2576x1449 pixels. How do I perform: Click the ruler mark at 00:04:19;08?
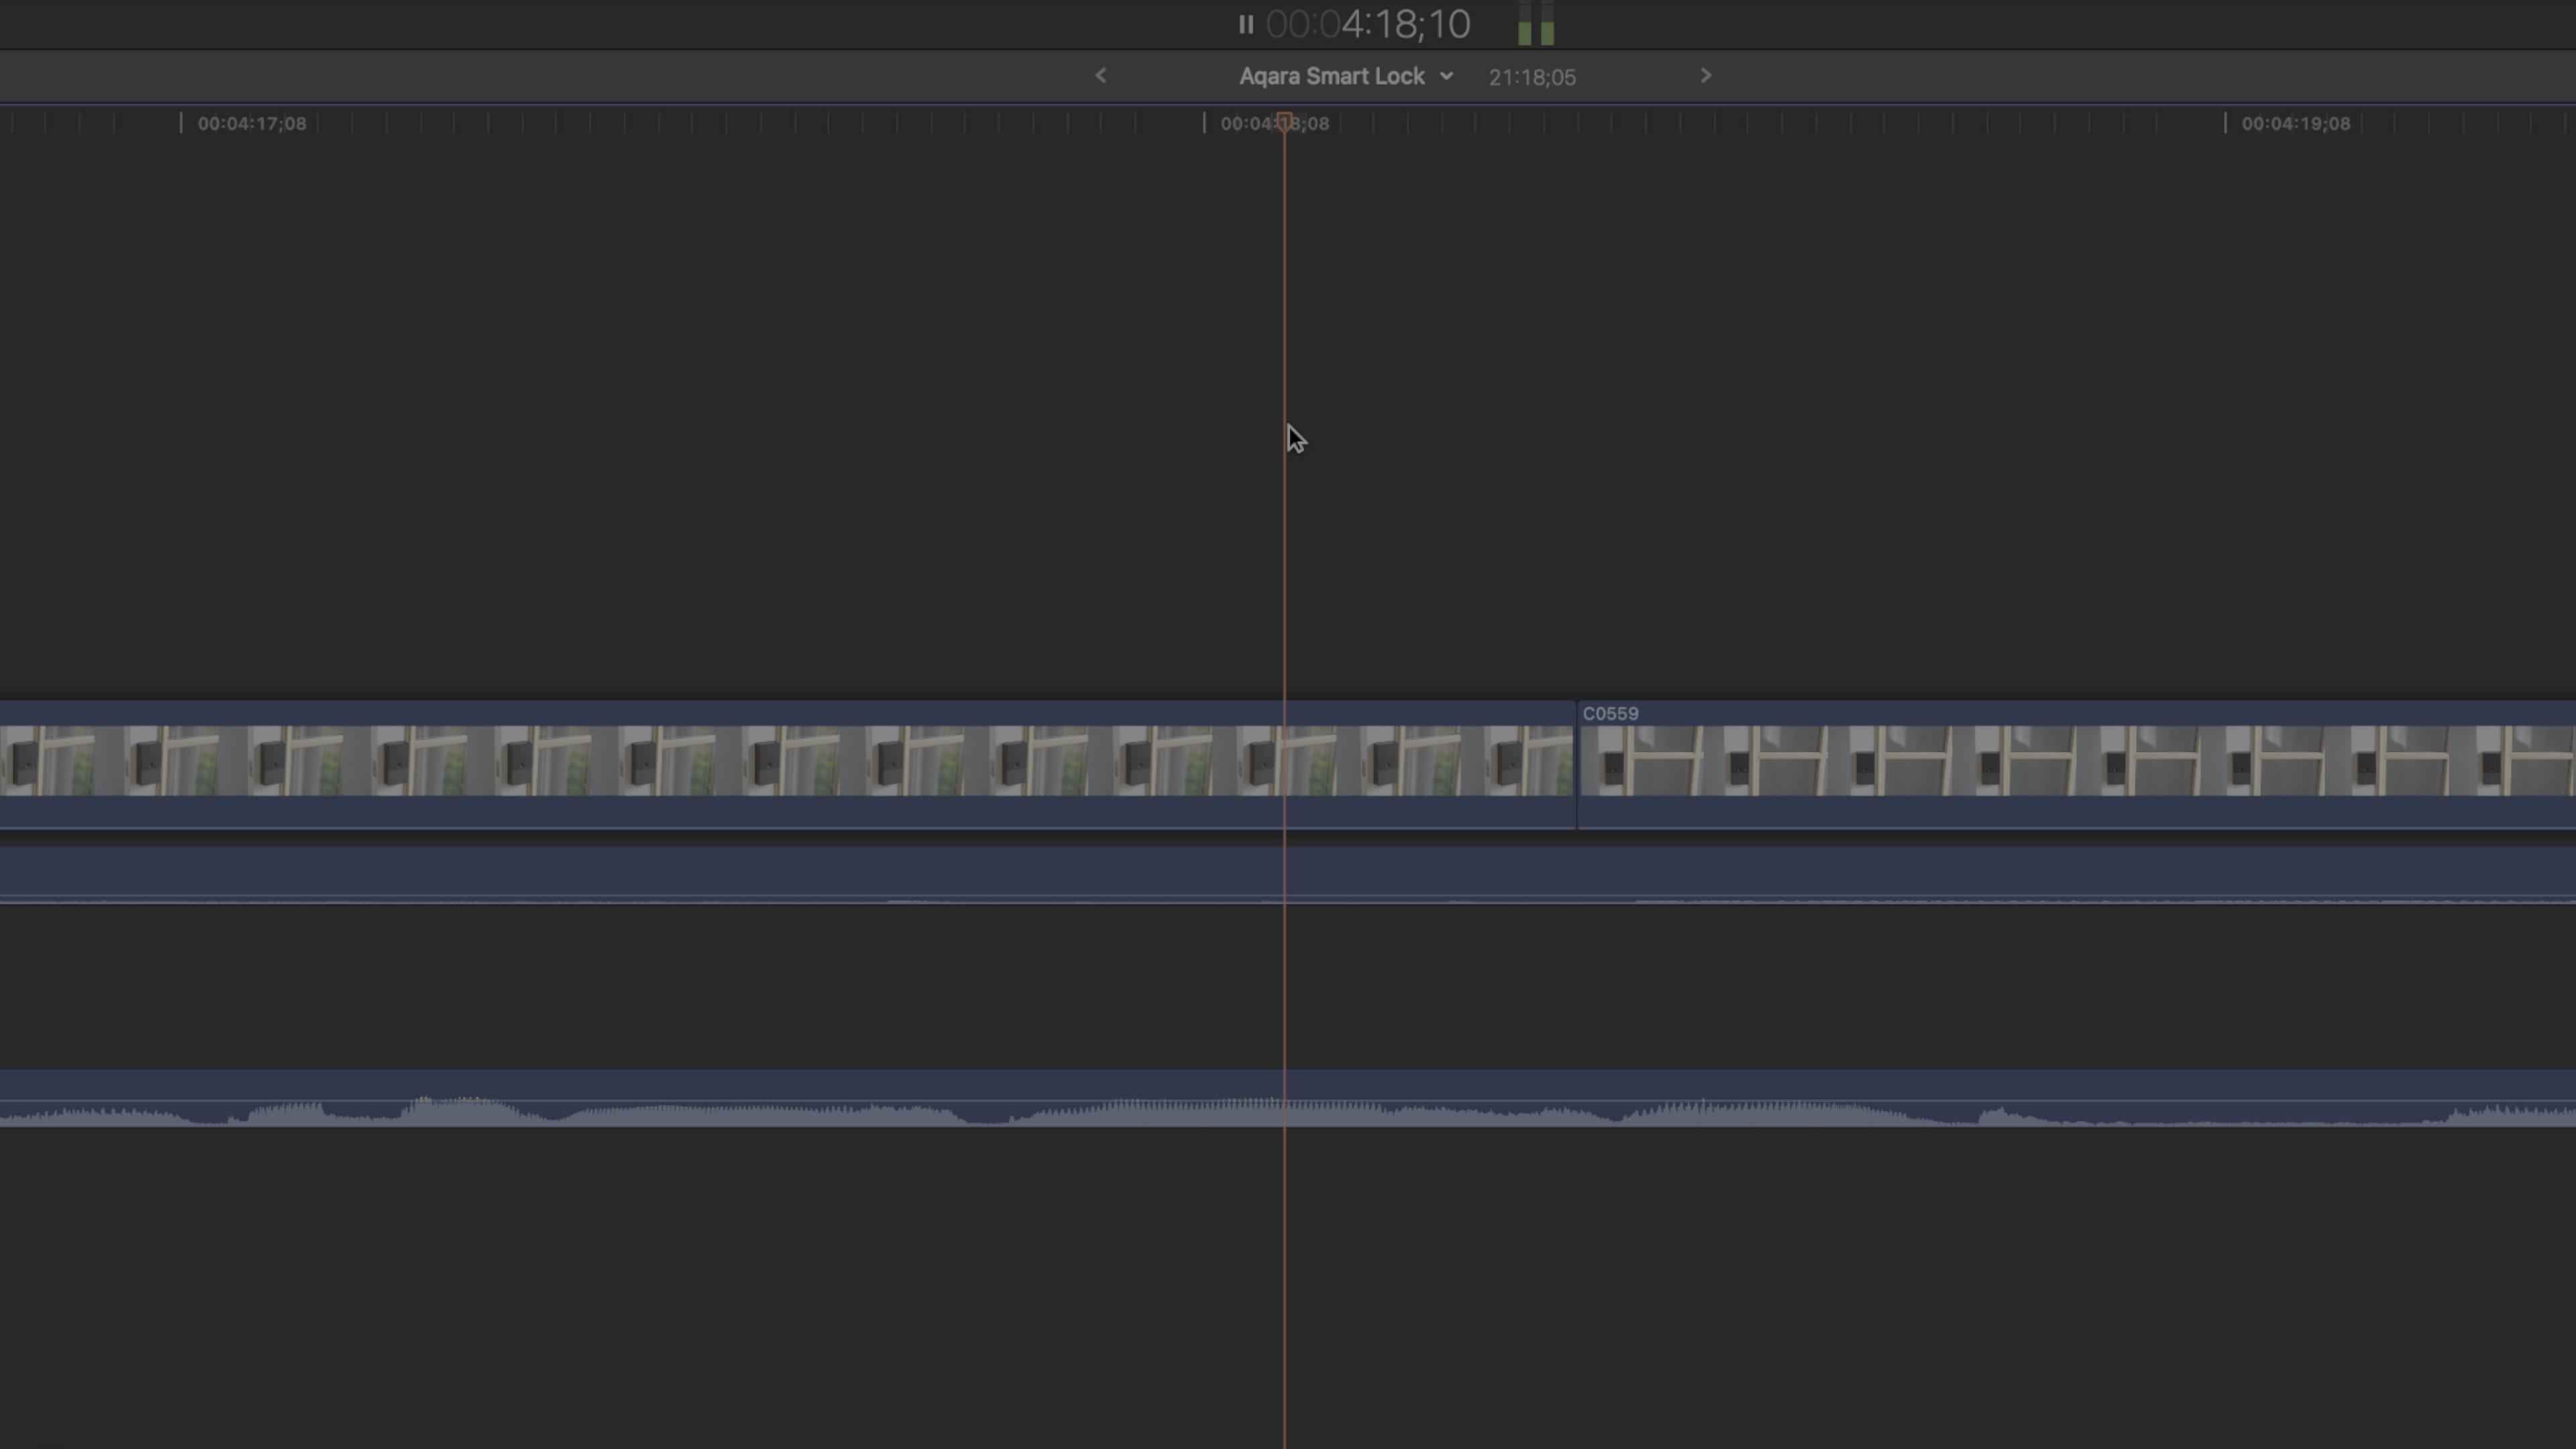coord(2296,123)
